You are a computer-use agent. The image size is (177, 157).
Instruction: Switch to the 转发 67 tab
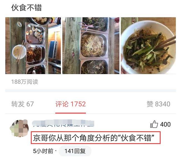pos(23,104)
